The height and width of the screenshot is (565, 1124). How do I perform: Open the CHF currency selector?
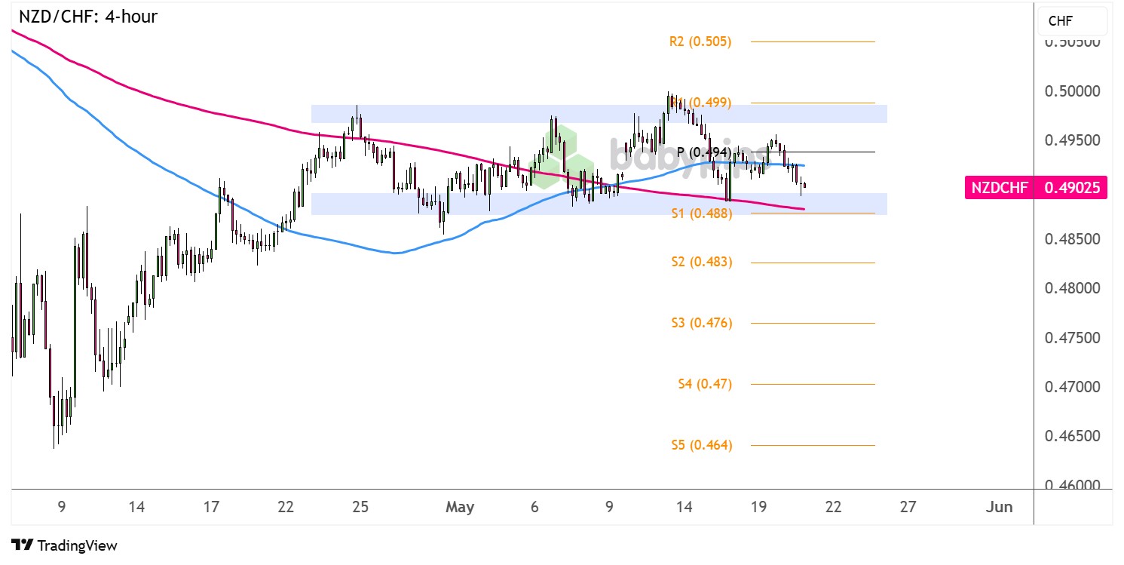tap(1072, 22)
